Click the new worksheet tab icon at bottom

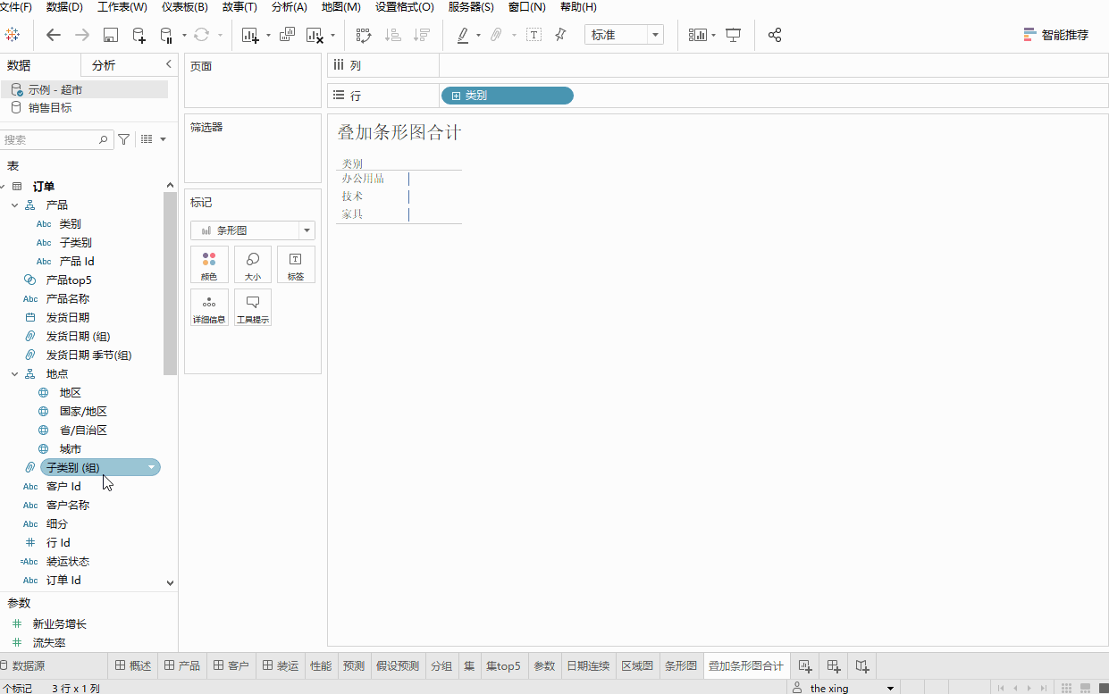(x=806, y=665)
